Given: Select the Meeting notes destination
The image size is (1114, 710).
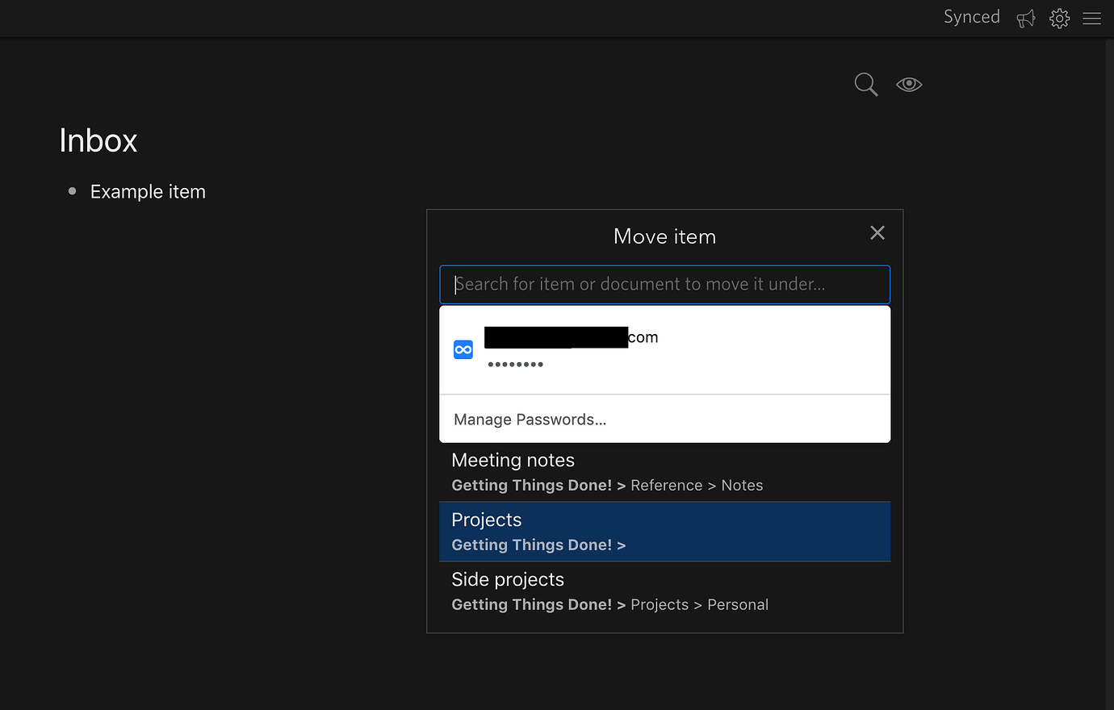Looking at the screenshot, I should tap(513, 460).
